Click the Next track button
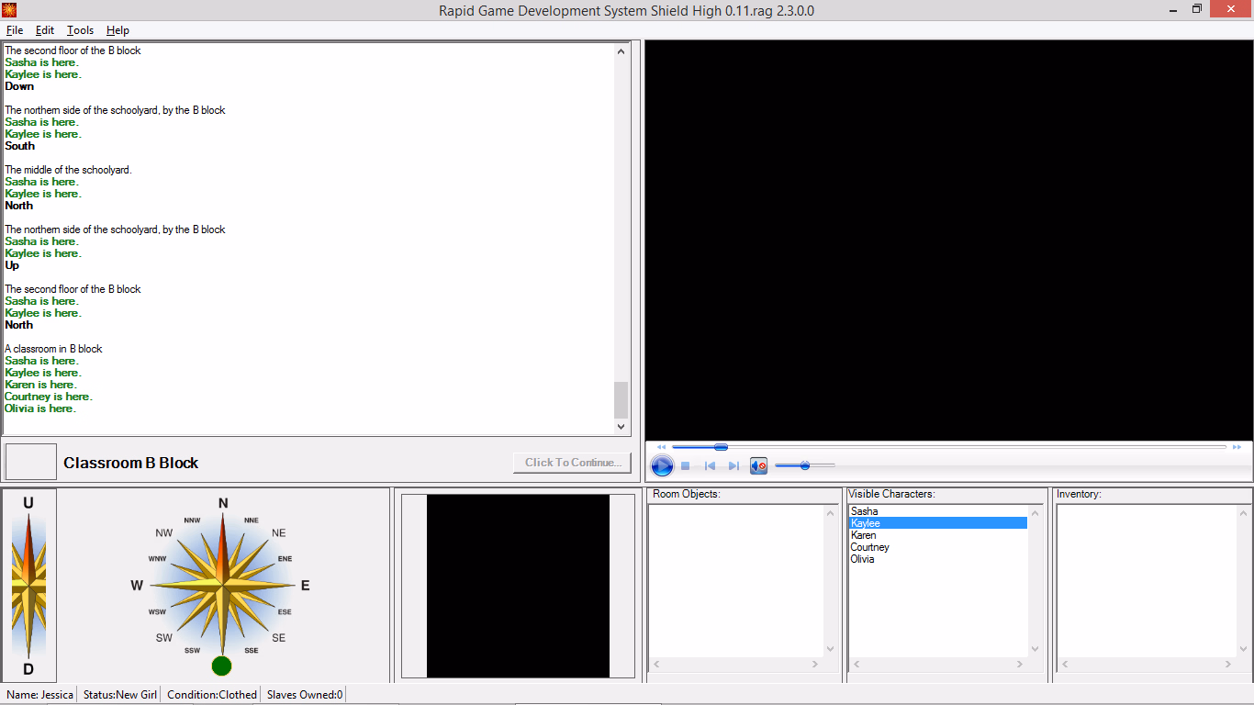This screenshot has width=1254, height=705. tap(733, 465)
